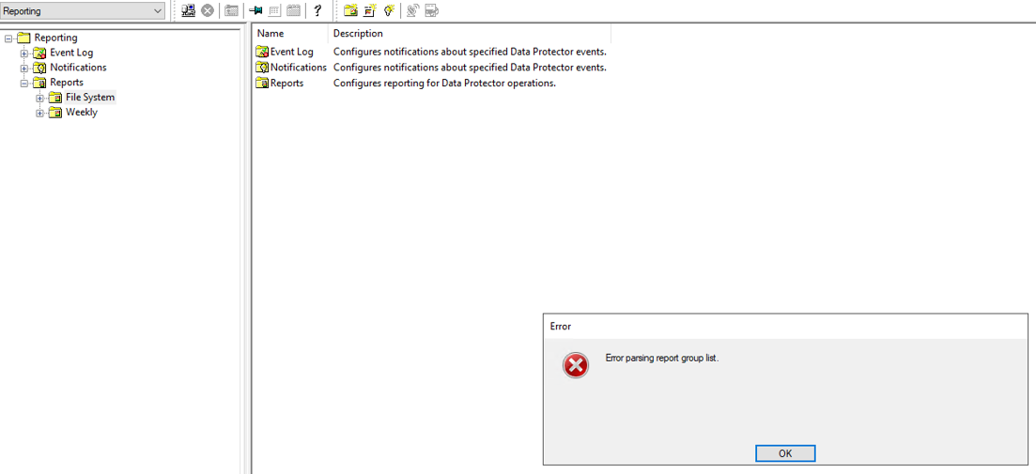Click the Reports icon in results list
Screen dimensions: 1036x474
point(262,84)
